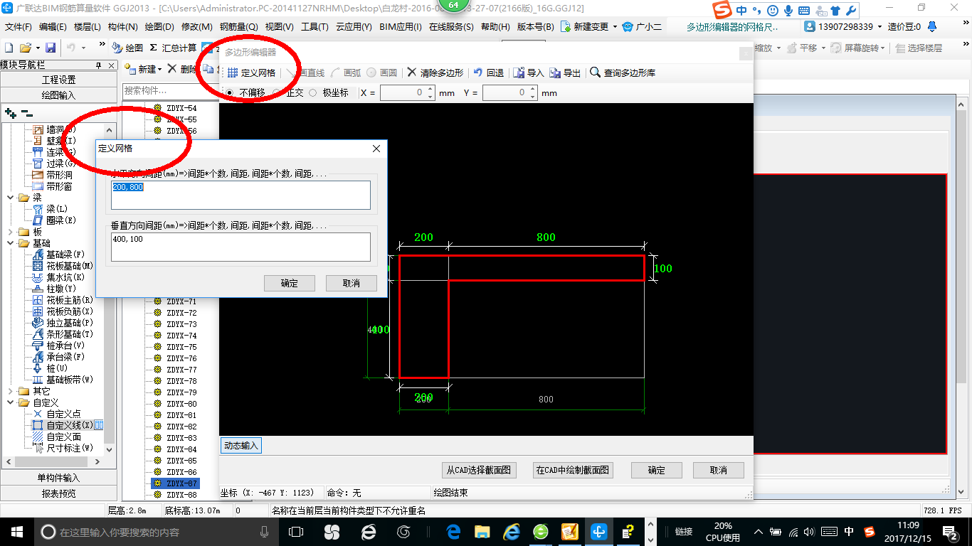
Task: Click the open folder icon in main toolbar
Action: point(26,48)
